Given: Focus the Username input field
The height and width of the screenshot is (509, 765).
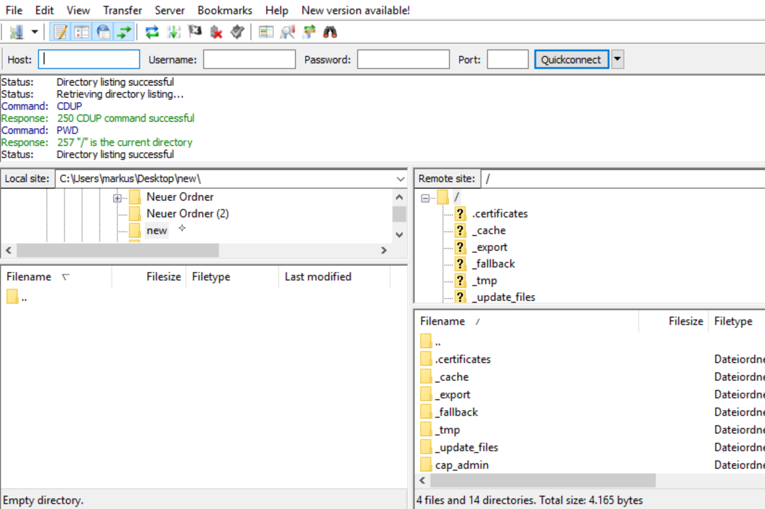Looking at the screenshot, I should pos(249,59).
